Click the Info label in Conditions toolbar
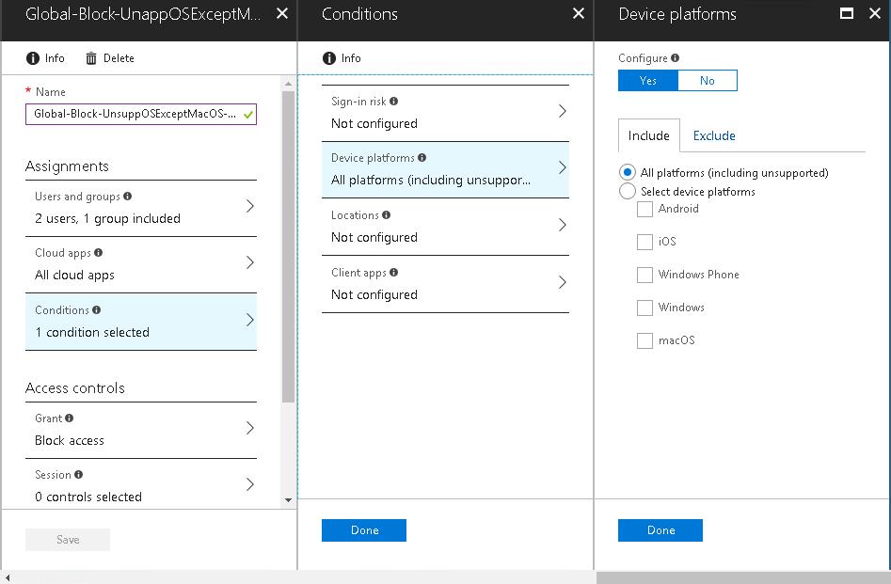Viewport: 891px width, 584px height. (351, 58)
